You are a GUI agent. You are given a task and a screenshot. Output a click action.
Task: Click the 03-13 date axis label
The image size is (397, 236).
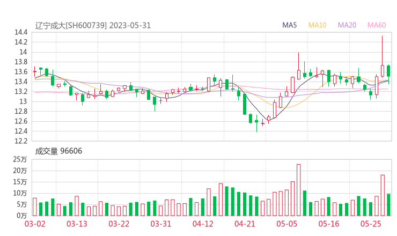[x=77, y=224]
